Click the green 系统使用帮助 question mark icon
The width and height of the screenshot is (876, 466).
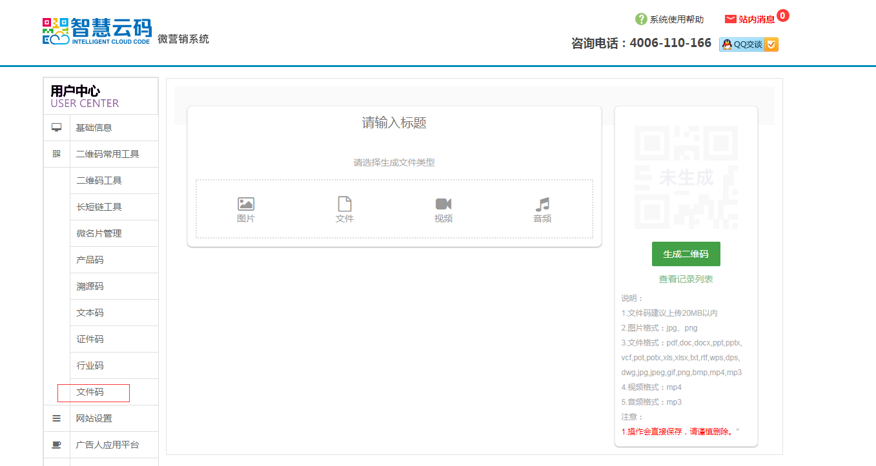(641, 19)
